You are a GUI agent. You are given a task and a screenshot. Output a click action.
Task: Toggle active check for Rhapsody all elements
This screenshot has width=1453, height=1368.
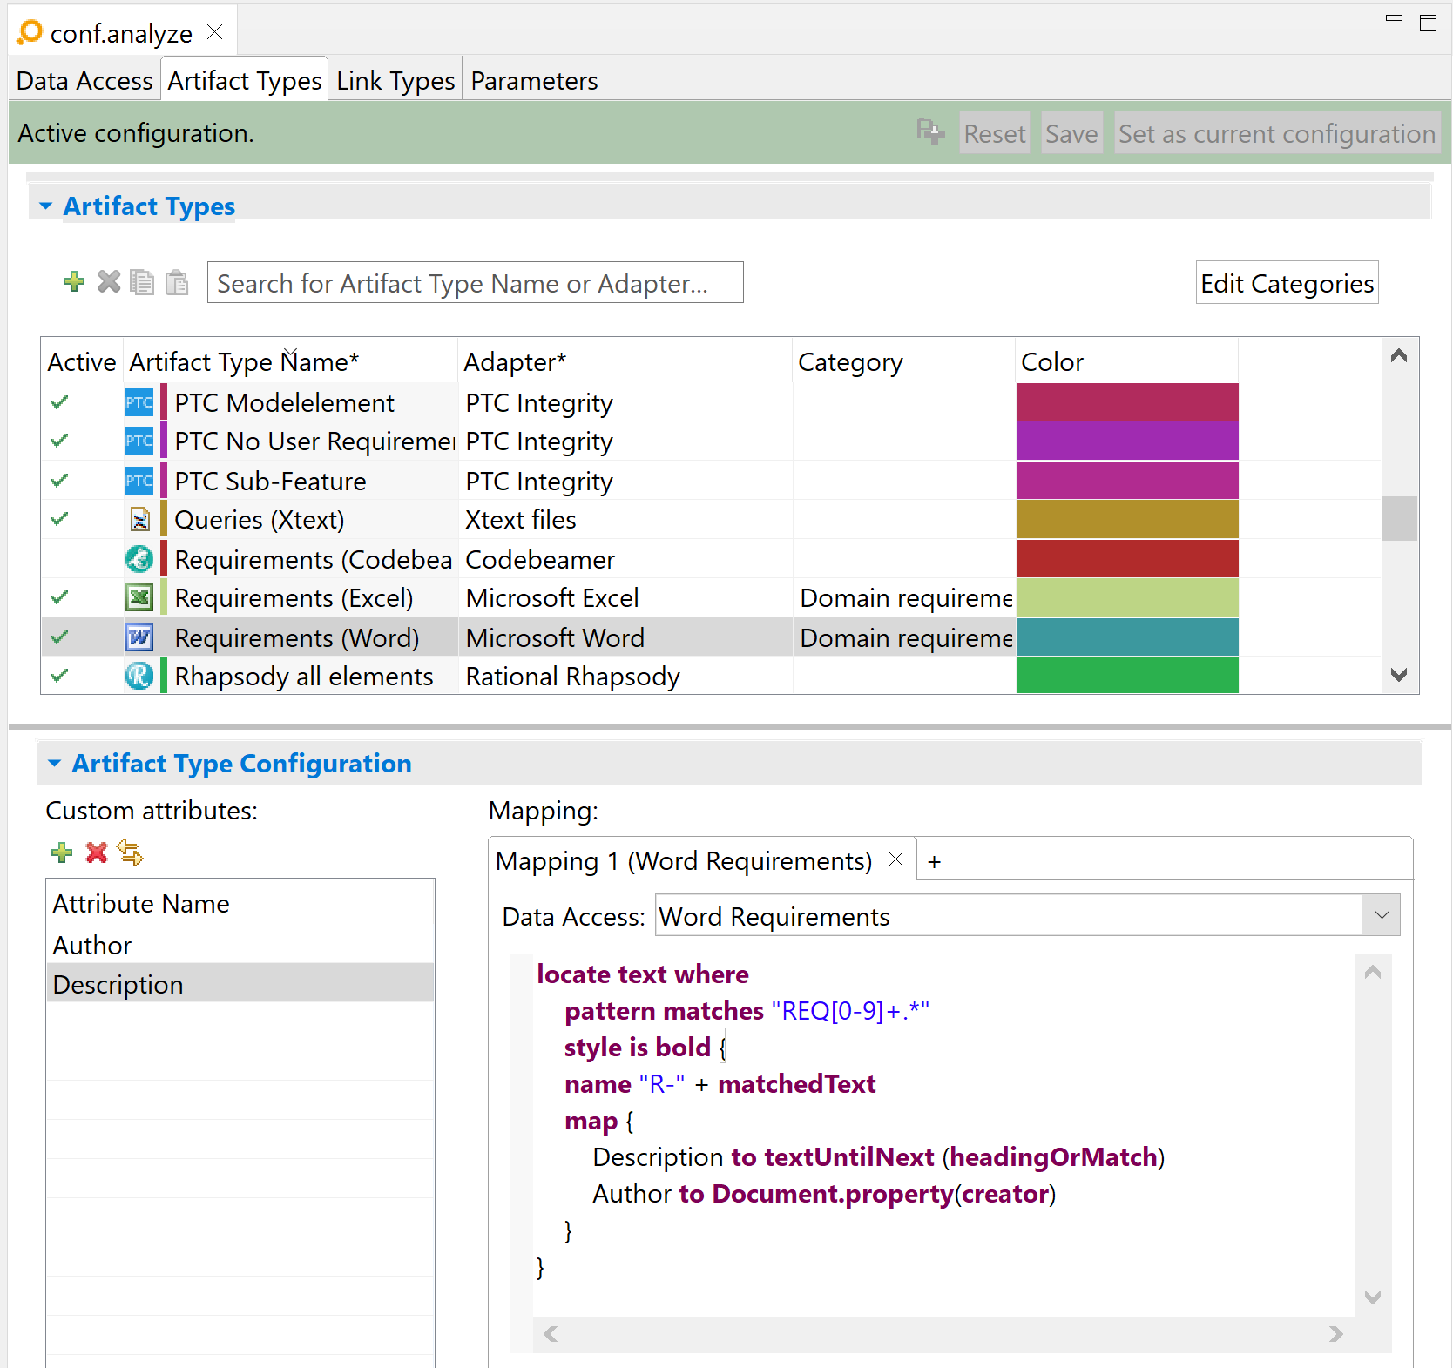[59, 676]
